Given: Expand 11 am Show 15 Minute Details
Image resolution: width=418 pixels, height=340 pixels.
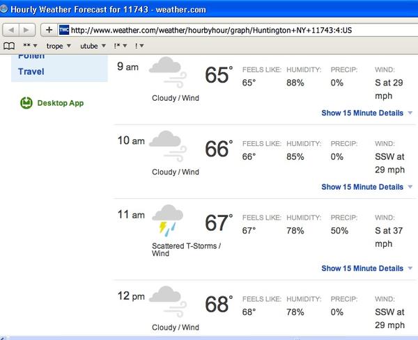Looking at the screenshot, I should coord(367,268).
